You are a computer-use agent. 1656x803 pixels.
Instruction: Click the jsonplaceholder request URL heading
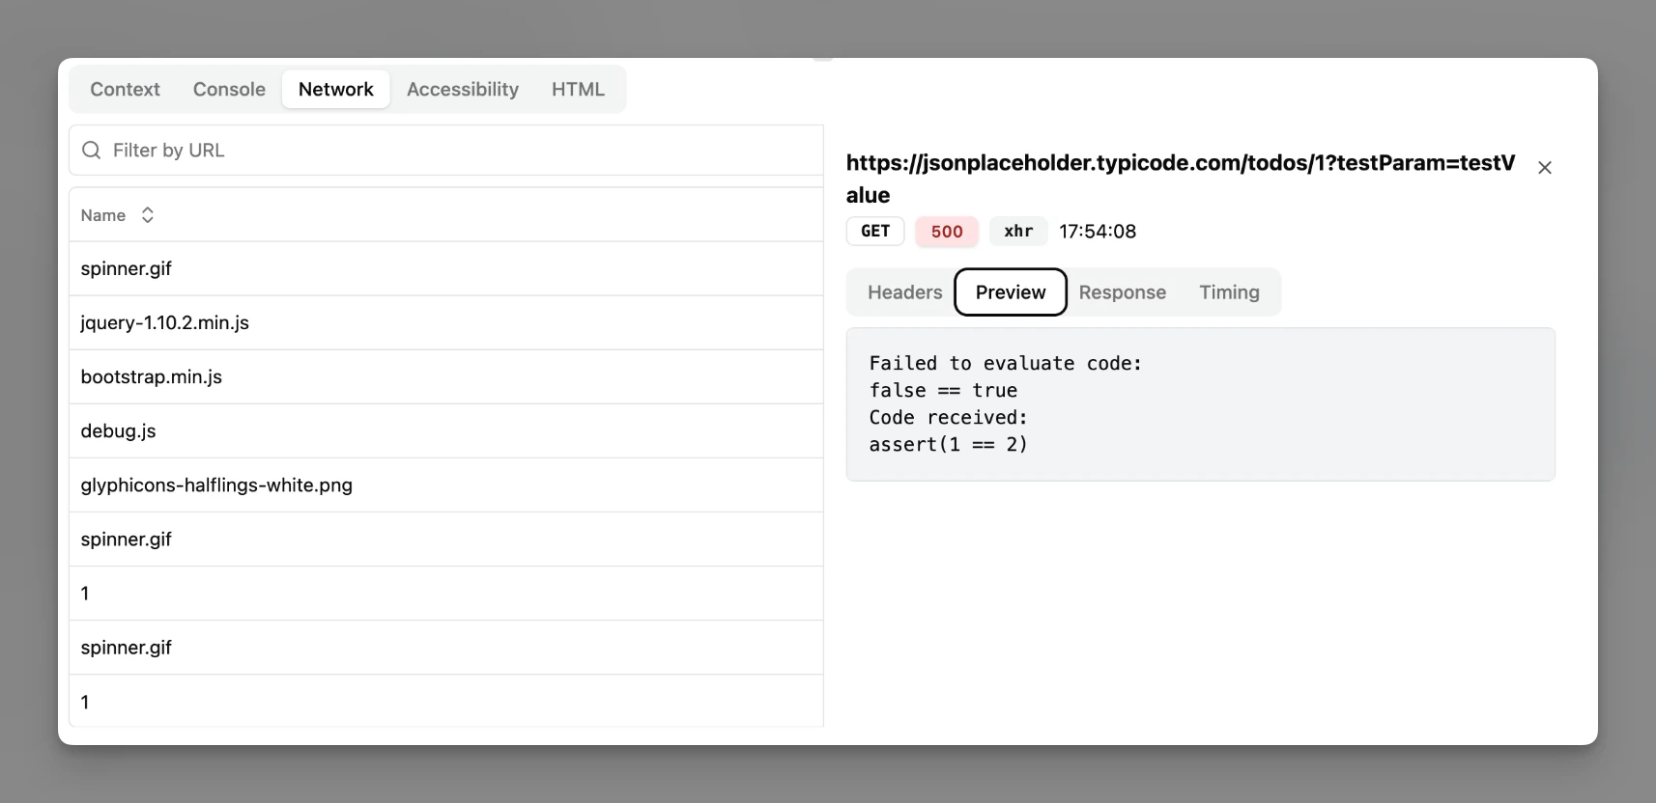pyautogui.click(x=1179, y=179)
